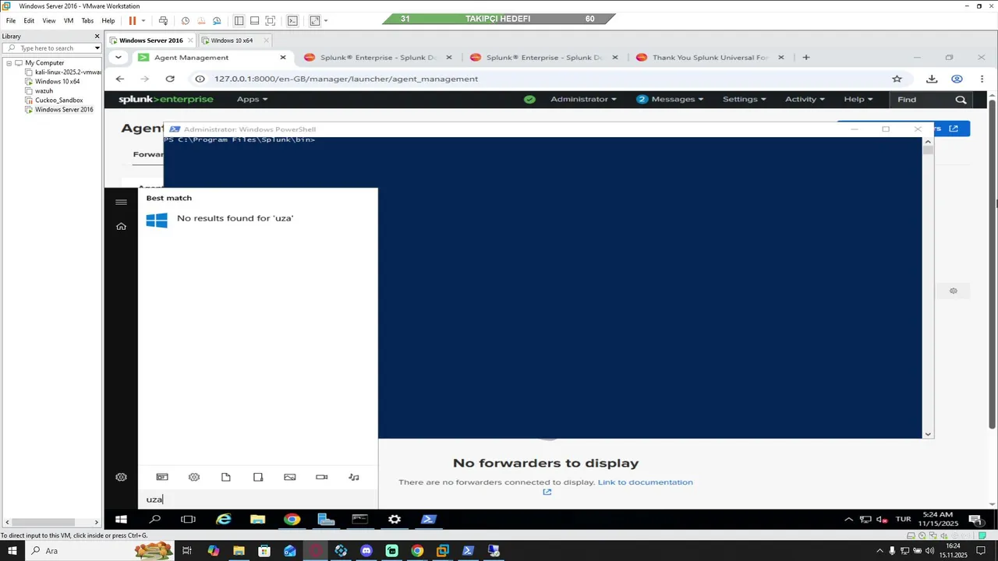Revert to snapshot using VMware toolbar icon
Image resolution: width=998 pixels, height=561 pixels.
pos(200,21)
